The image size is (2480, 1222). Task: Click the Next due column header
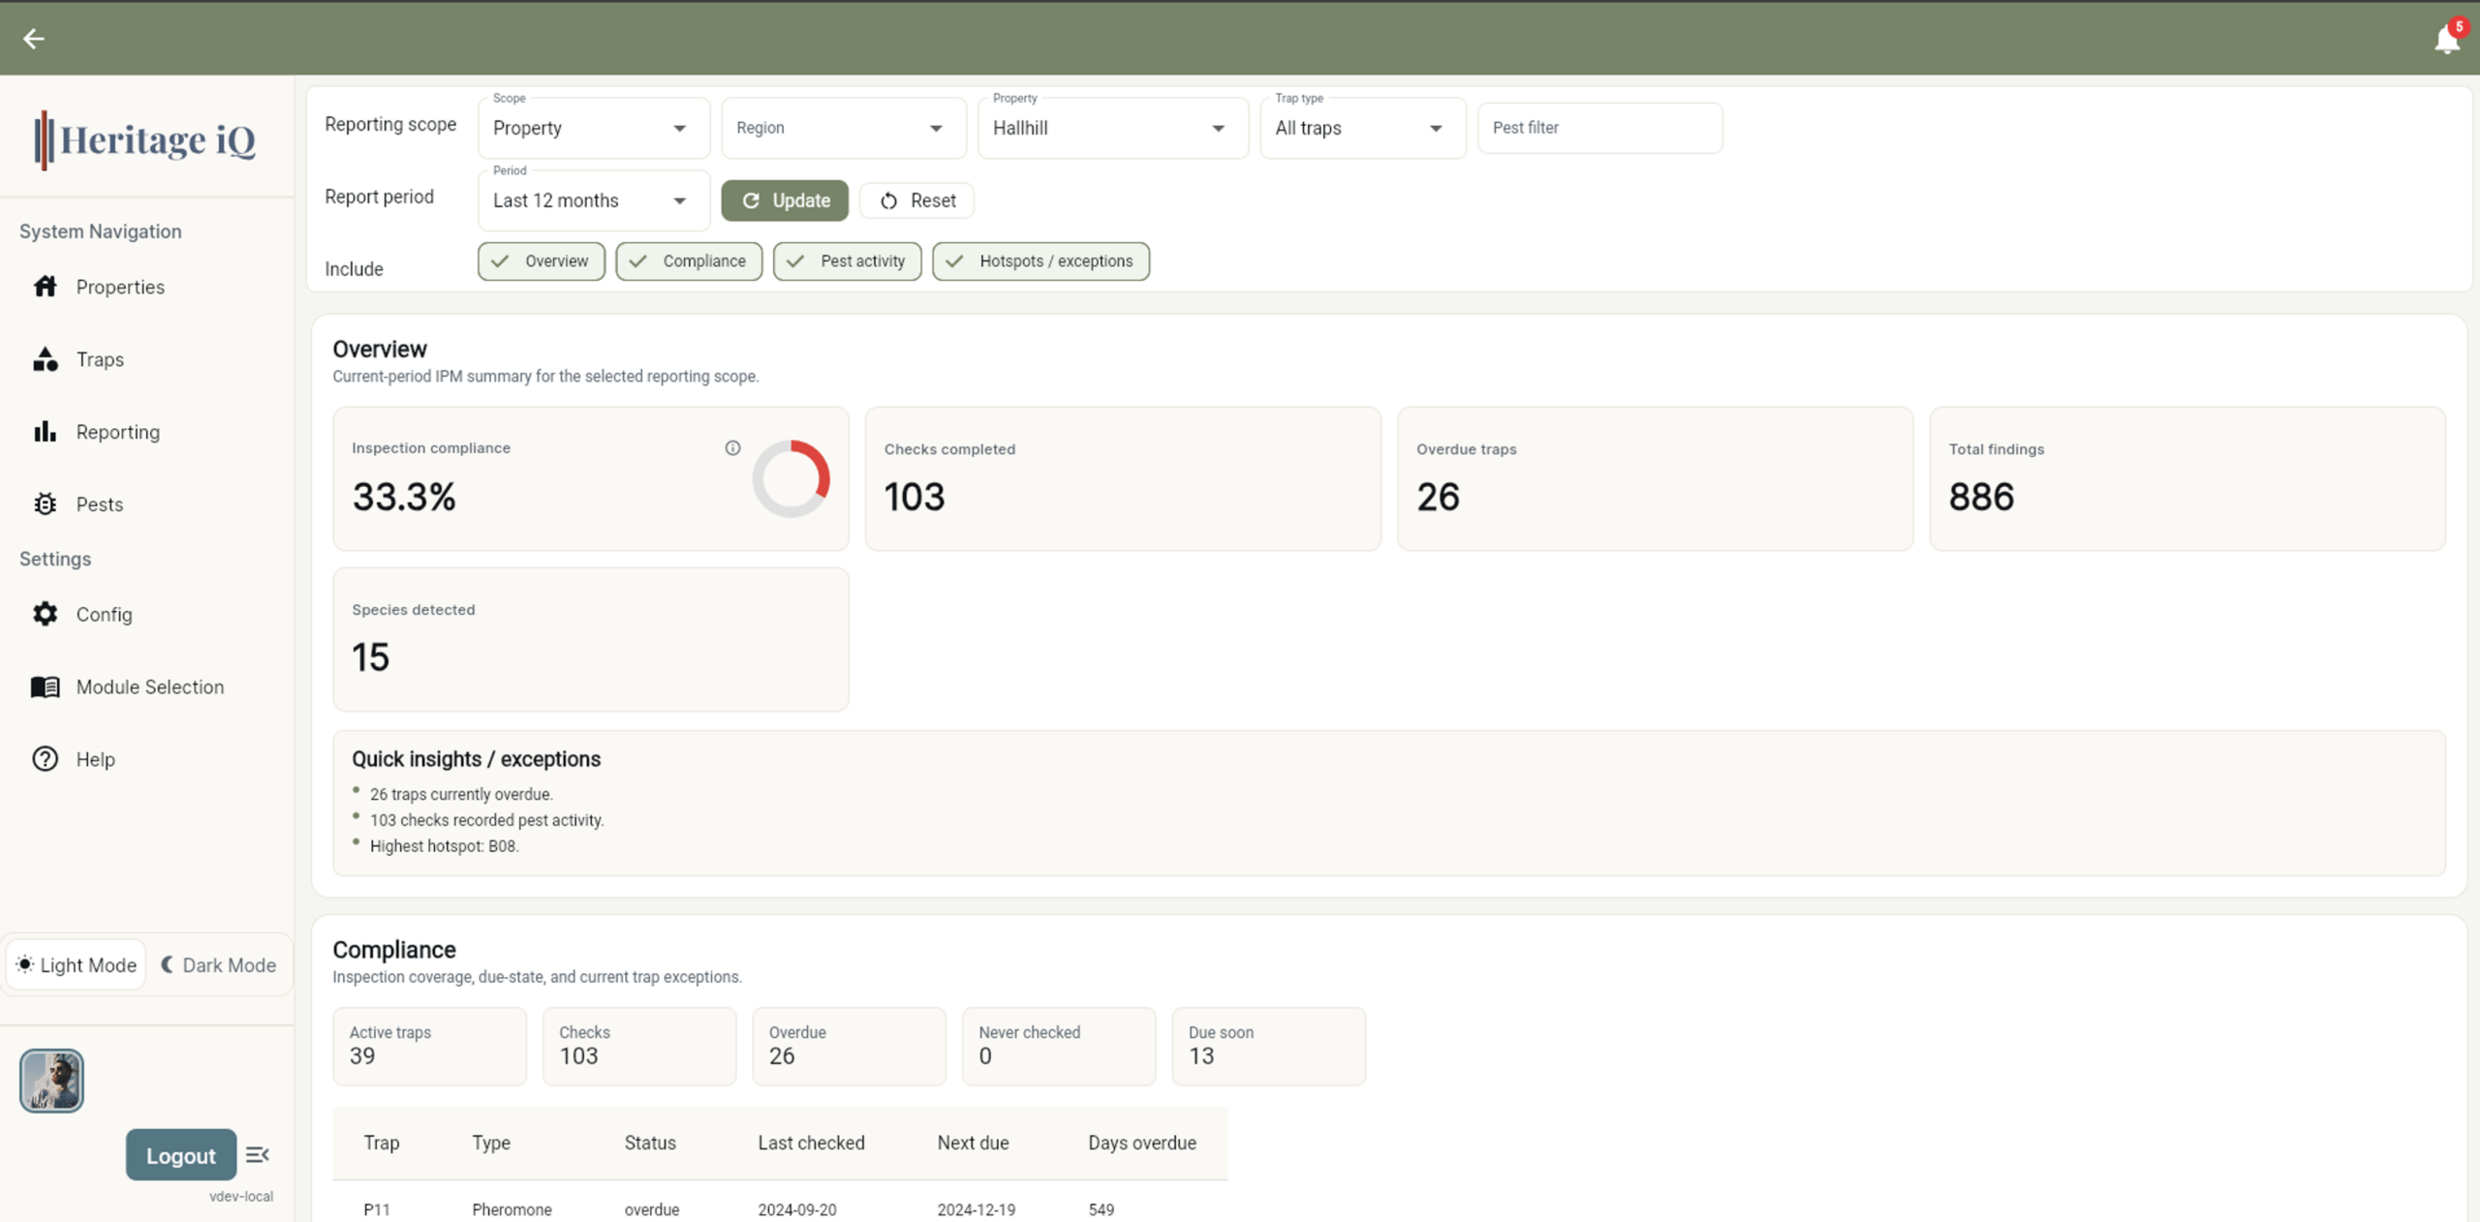pos(973,1143)
